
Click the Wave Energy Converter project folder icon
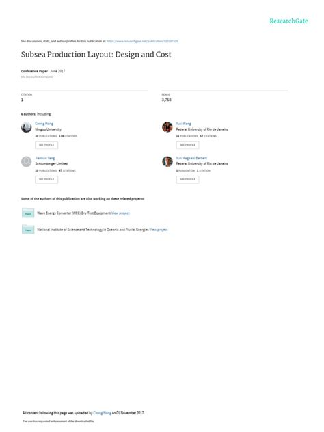point(28,213)
